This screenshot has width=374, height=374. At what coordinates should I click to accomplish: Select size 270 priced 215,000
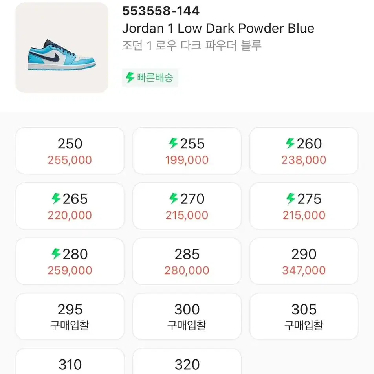coord(187,206)
